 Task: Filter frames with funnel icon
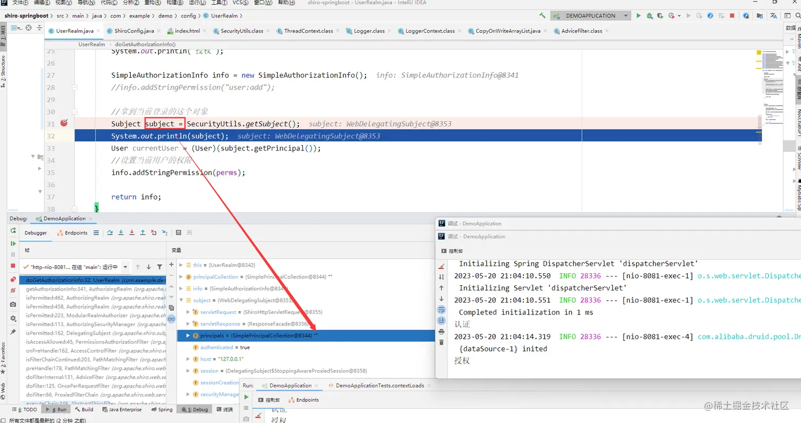click(159, 267)
